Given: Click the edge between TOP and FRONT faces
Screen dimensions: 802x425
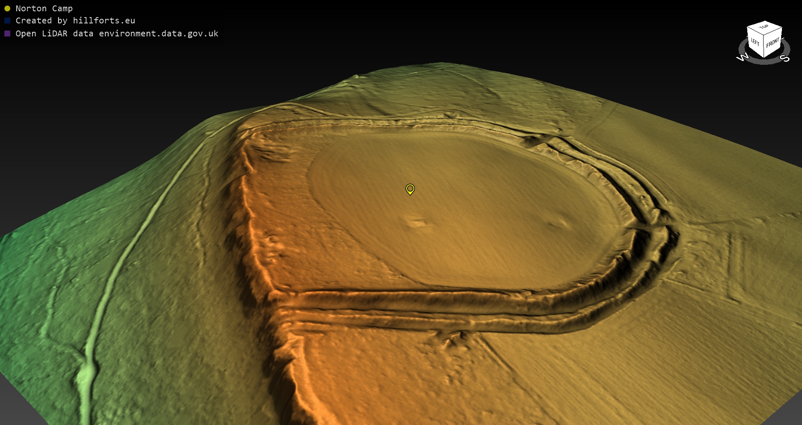Looking at the screenshot, I should pyautogui.click(x=774, y=32).
